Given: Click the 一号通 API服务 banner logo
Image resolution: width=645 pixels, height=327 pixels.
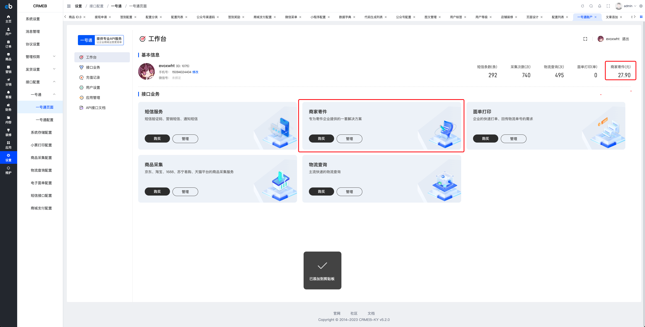Looking at the screenshot, I should tap(101, 40).
